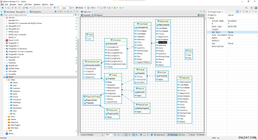This screenshot has width=258, height=140.
Task: Open the Database menu
Action: [37, 5]
